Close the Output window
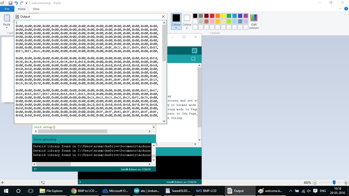Viewport: 349px width, 196px height. pos(163,17)
